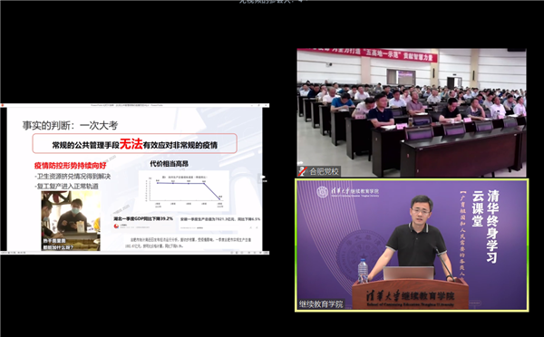Select the highlighted speaker video tile
The height and width of the screenshot is (337, 544).
tap(412, 245)
